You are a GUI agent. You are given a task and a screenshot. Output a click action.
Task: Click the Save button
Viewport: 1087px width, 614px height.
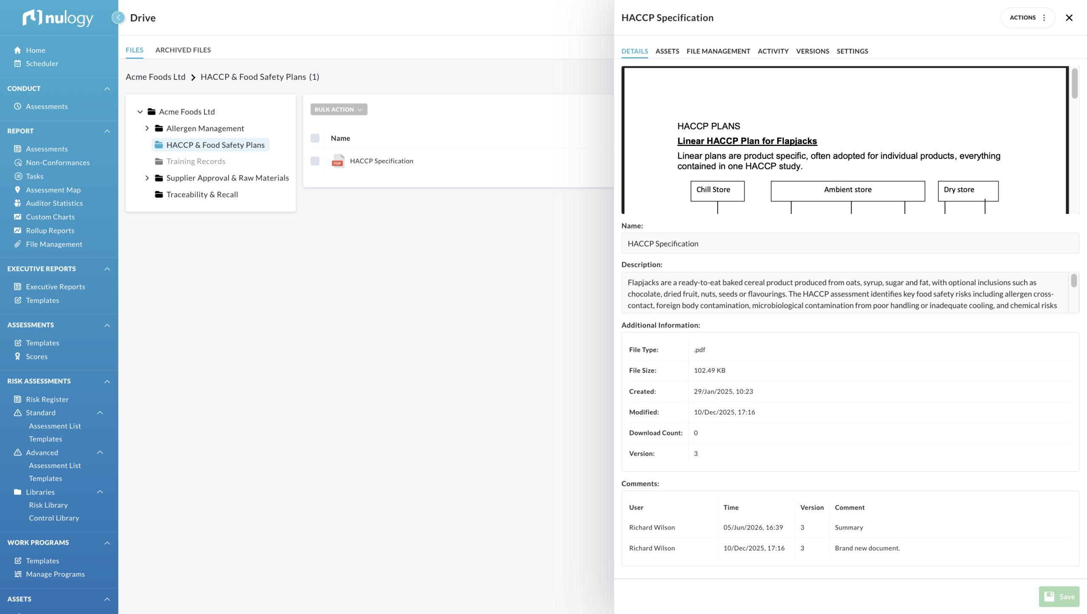click(1059, 597)
